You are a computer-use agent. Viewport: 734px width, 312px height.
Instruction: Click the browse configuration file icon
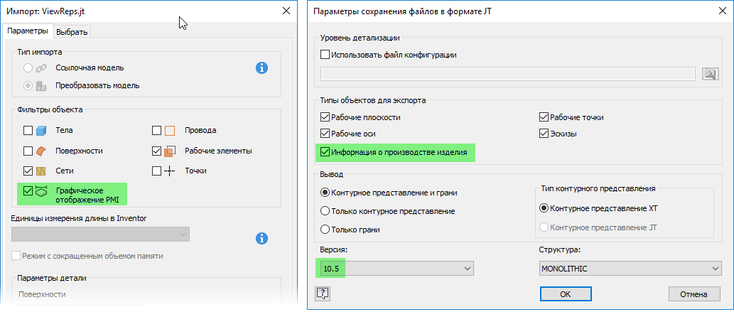click(x=711, y=74)
